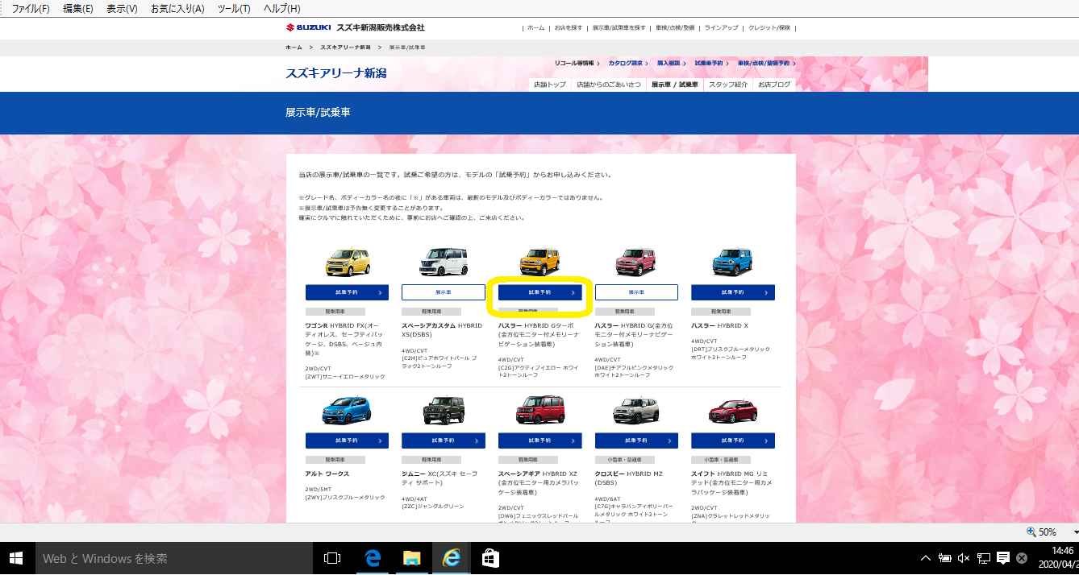This screenshot has height=575, width=1079.
Task: Switch to お店ブログ tab
Action: pos(774,85)
